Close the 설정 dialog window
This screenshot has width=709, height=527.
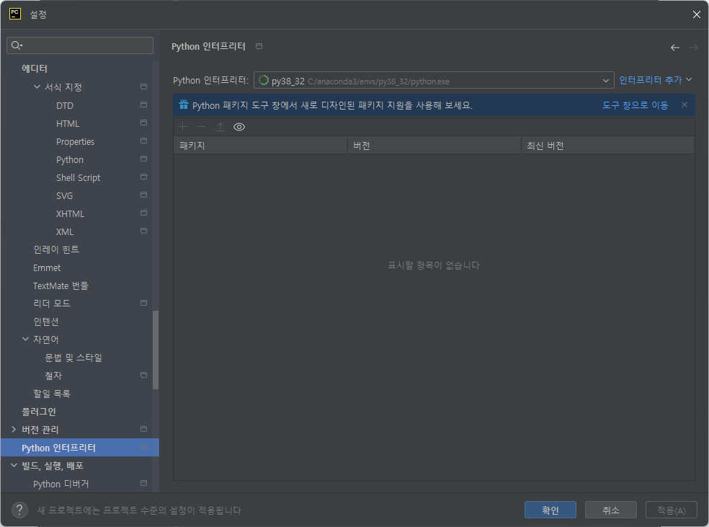click(x=696, y=14)
